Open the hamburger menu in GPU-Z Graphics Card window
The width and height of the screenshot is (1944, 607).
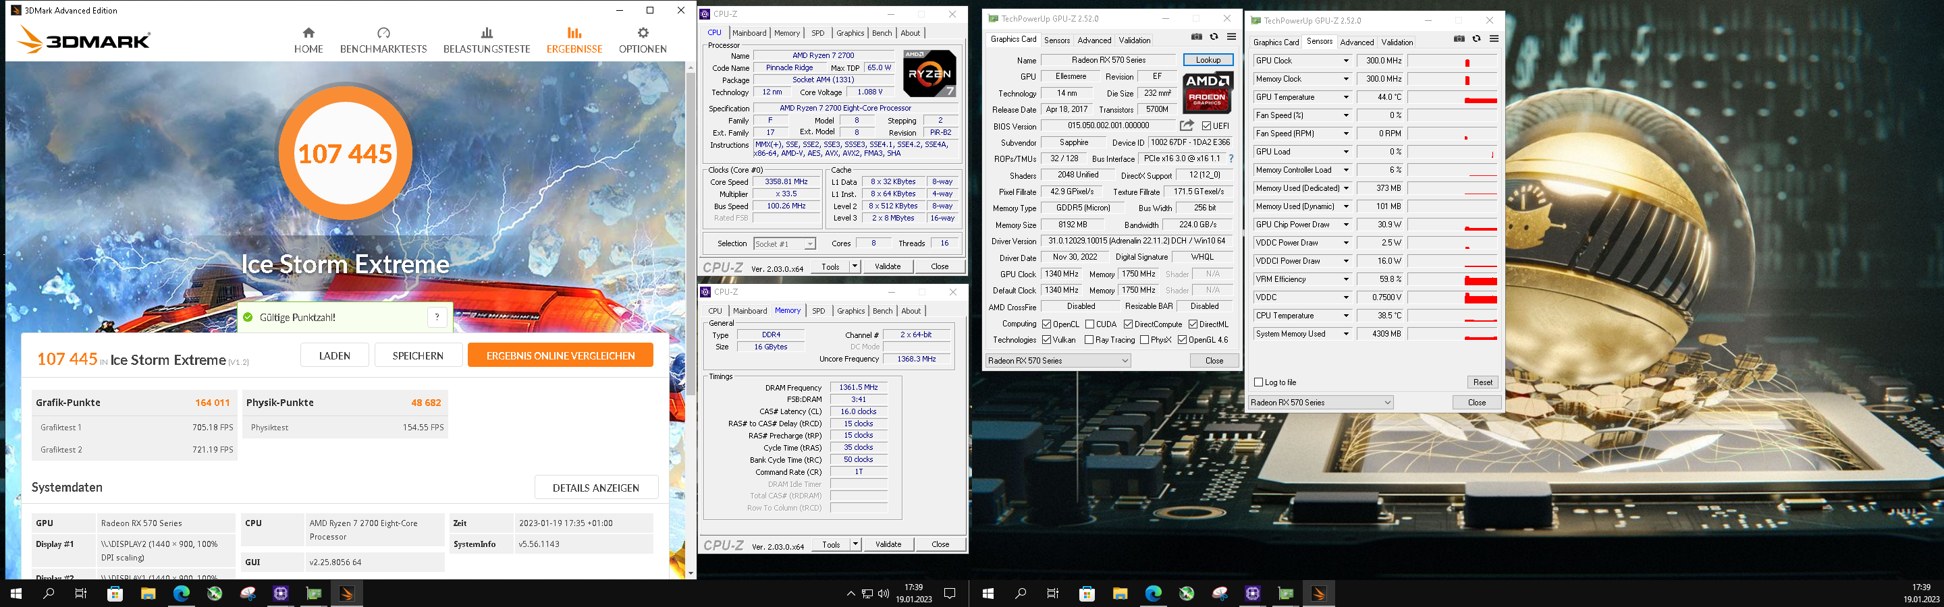coord(1231,37)
